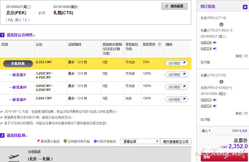Click popup icon next to OZ173

point(214,100)
